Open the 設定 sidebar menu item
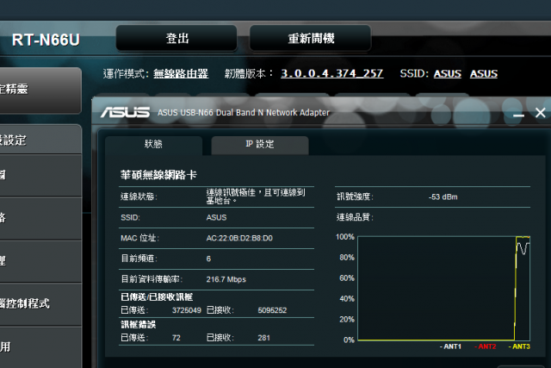Viewport: 551px width, 368px height. click(x=40, y=140)
